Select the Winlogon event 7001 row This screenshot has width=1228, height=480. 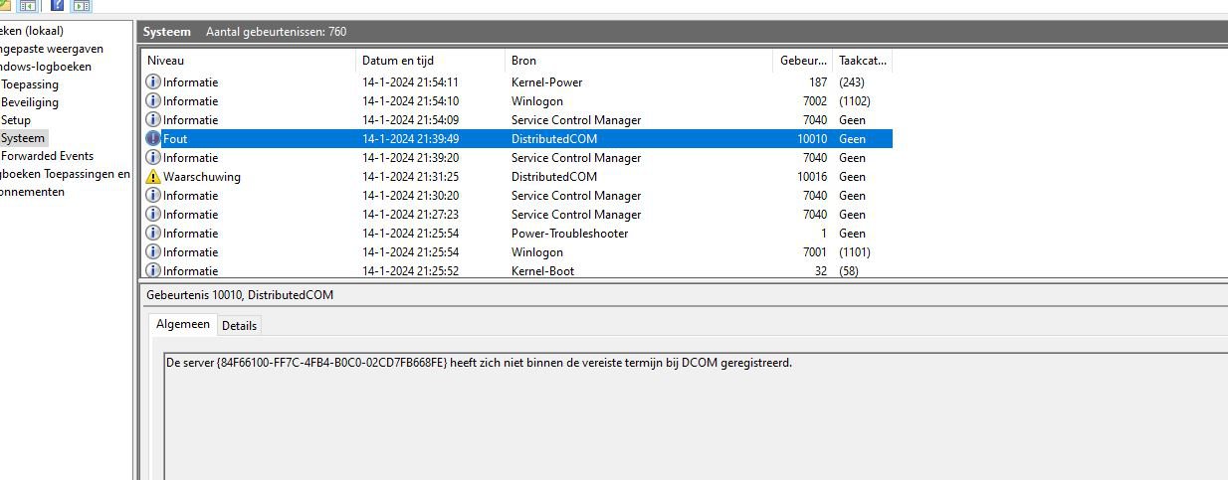click(516, 252)
